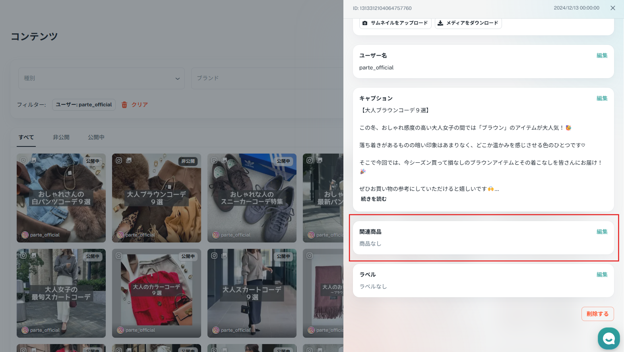Open the 種別 dropdown
Image resolution: width=624 pixels, height=352 pixels.
(x=101, y=78)
